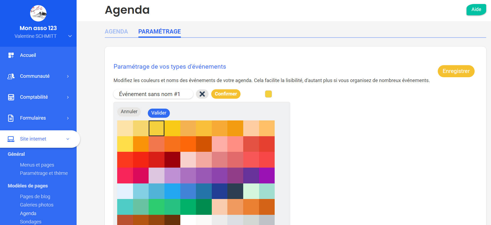This screenshot has width=491, height=225.
Task: Click the X cancel icon beside event name
Action: click(202, 94)
